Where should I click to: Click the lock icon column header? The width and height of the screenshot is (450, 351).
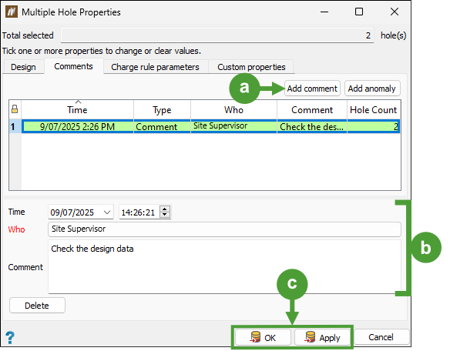point(15,109)
